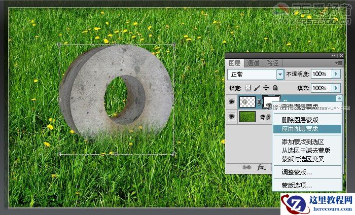Viewport: 355px width, 215px height.
Task: Toggle lock position move icon
Action: click(x=266, y=88)
